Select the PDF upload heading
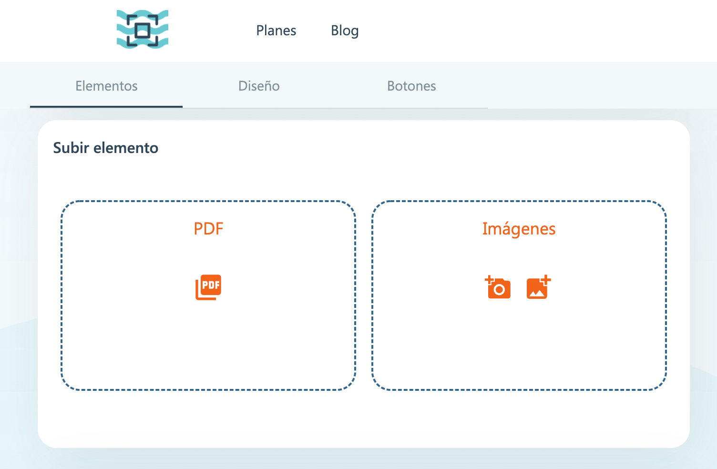Viewport: 717px width, 469px height. [x=208, y=229]
